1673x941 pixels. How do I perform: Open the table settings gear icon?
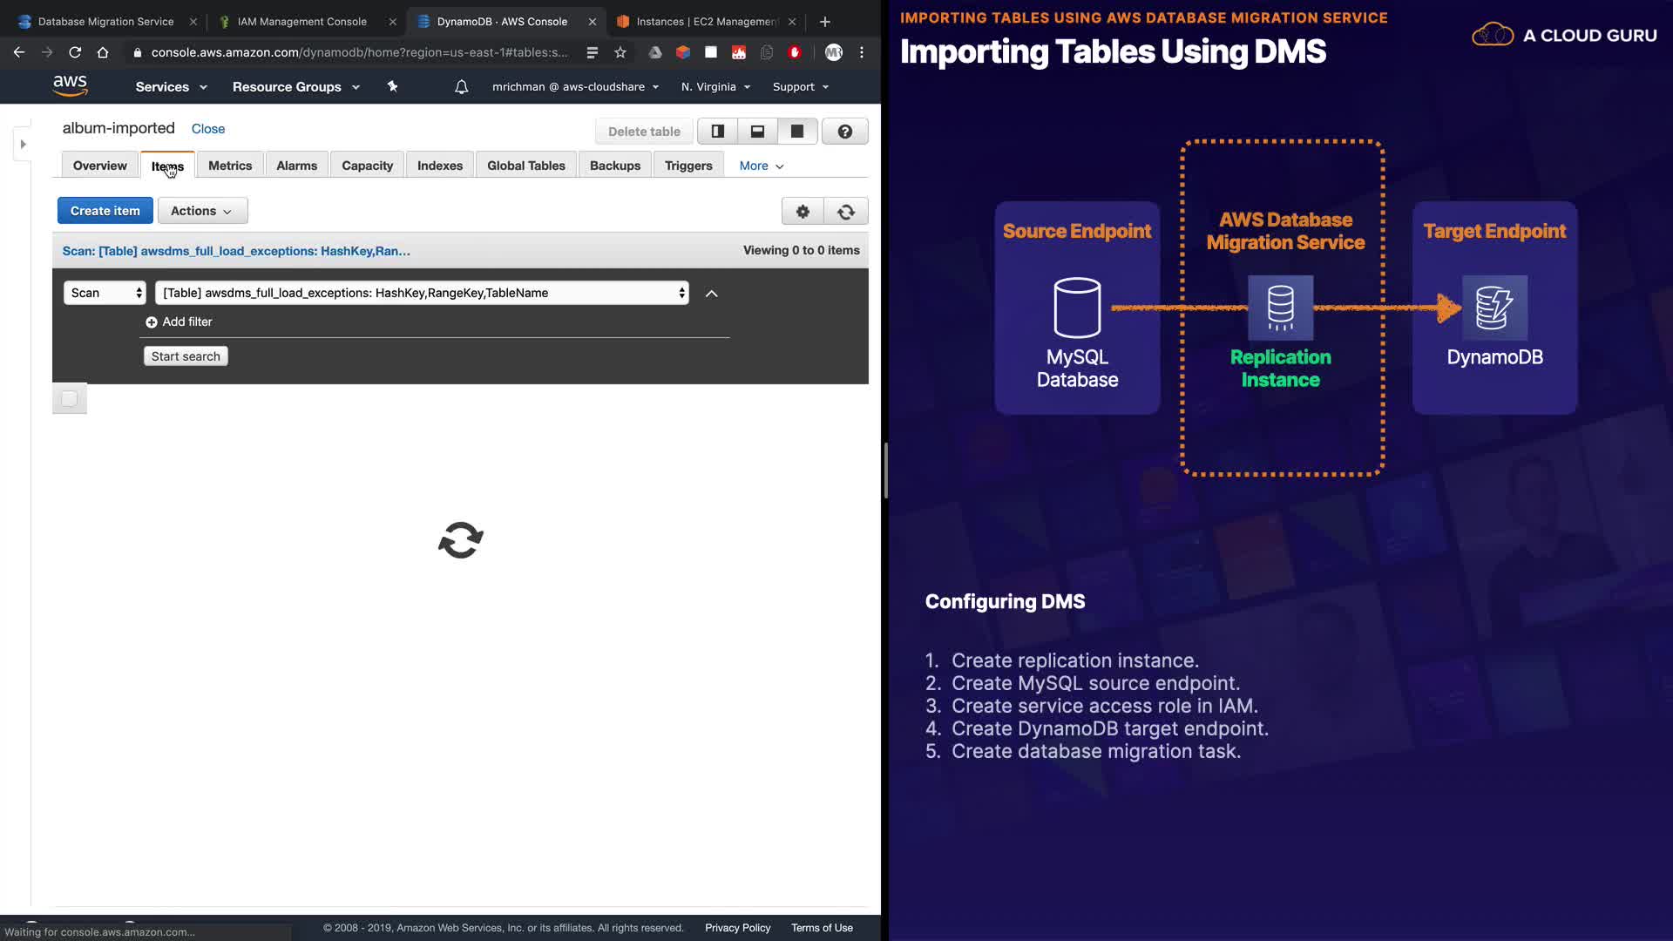tap(803, 212)
